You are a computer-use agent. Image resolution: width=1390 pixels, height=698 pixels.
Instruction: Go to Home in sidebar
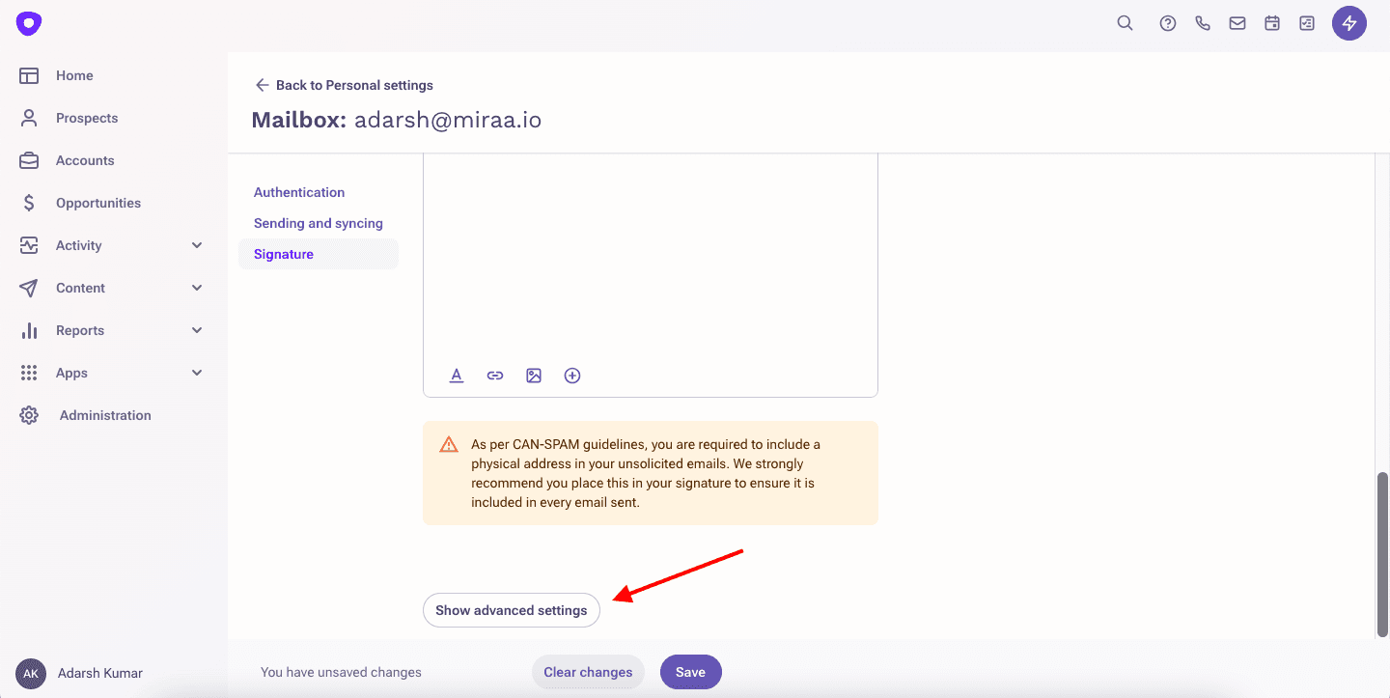[74, 75]
